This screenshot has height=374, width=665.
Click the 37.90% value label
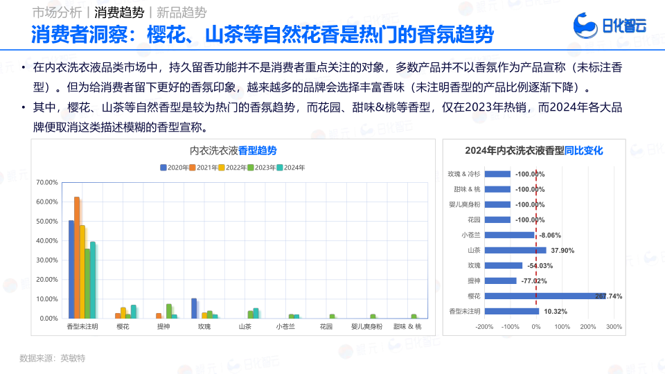click(562, 251)
